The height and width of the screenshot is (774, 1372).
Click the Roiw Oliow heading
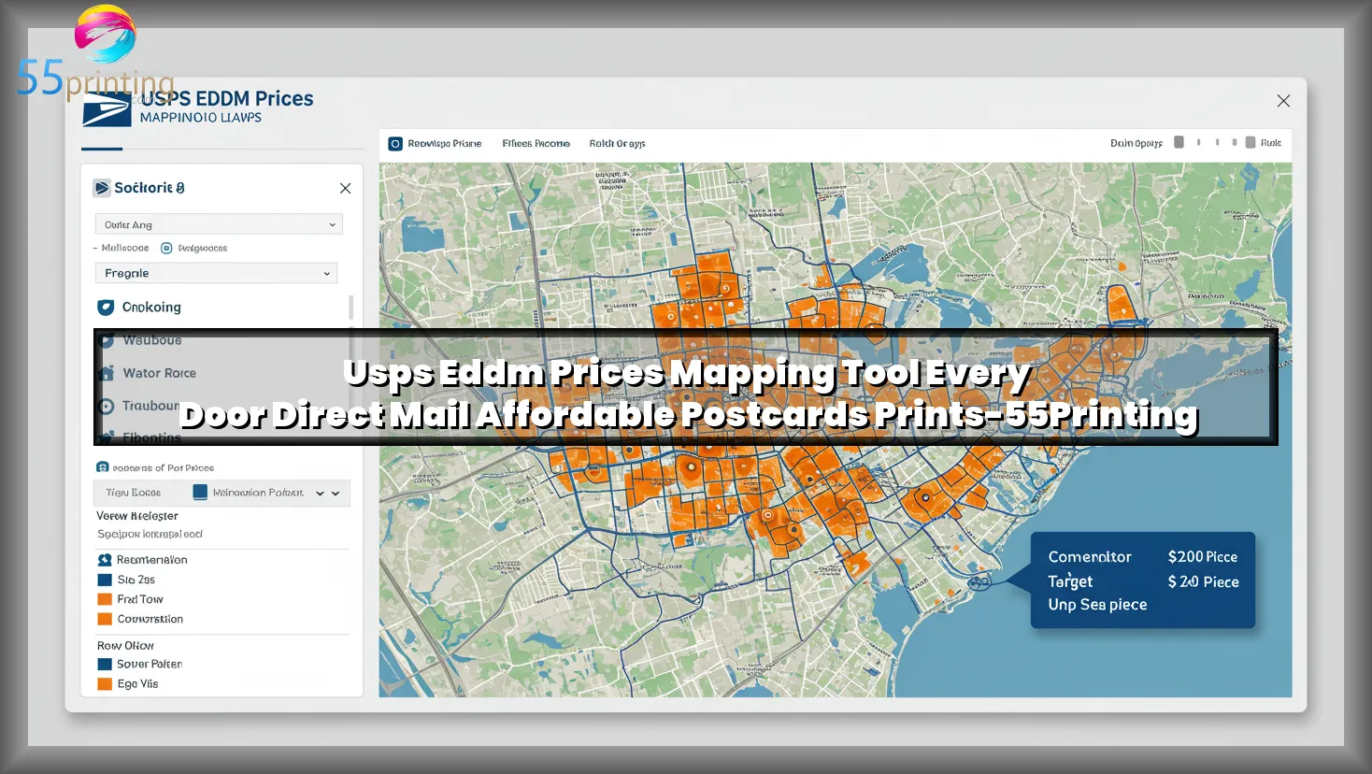tap(125, 646)
